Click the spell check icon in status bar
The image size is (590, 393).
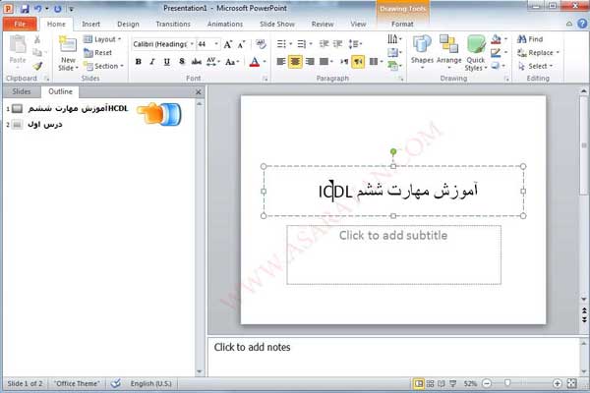[x=116, y=382]
